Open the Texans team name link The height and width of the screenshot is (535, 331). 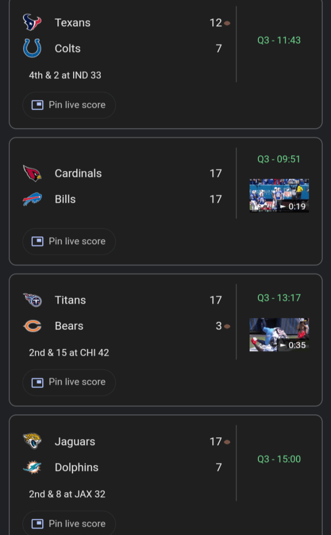[73, 22]
